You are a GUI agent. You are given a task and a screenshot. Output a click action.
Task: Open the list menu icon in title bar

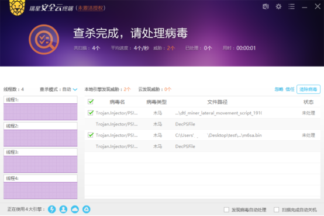pyautogui.click(x=292, y=6)
